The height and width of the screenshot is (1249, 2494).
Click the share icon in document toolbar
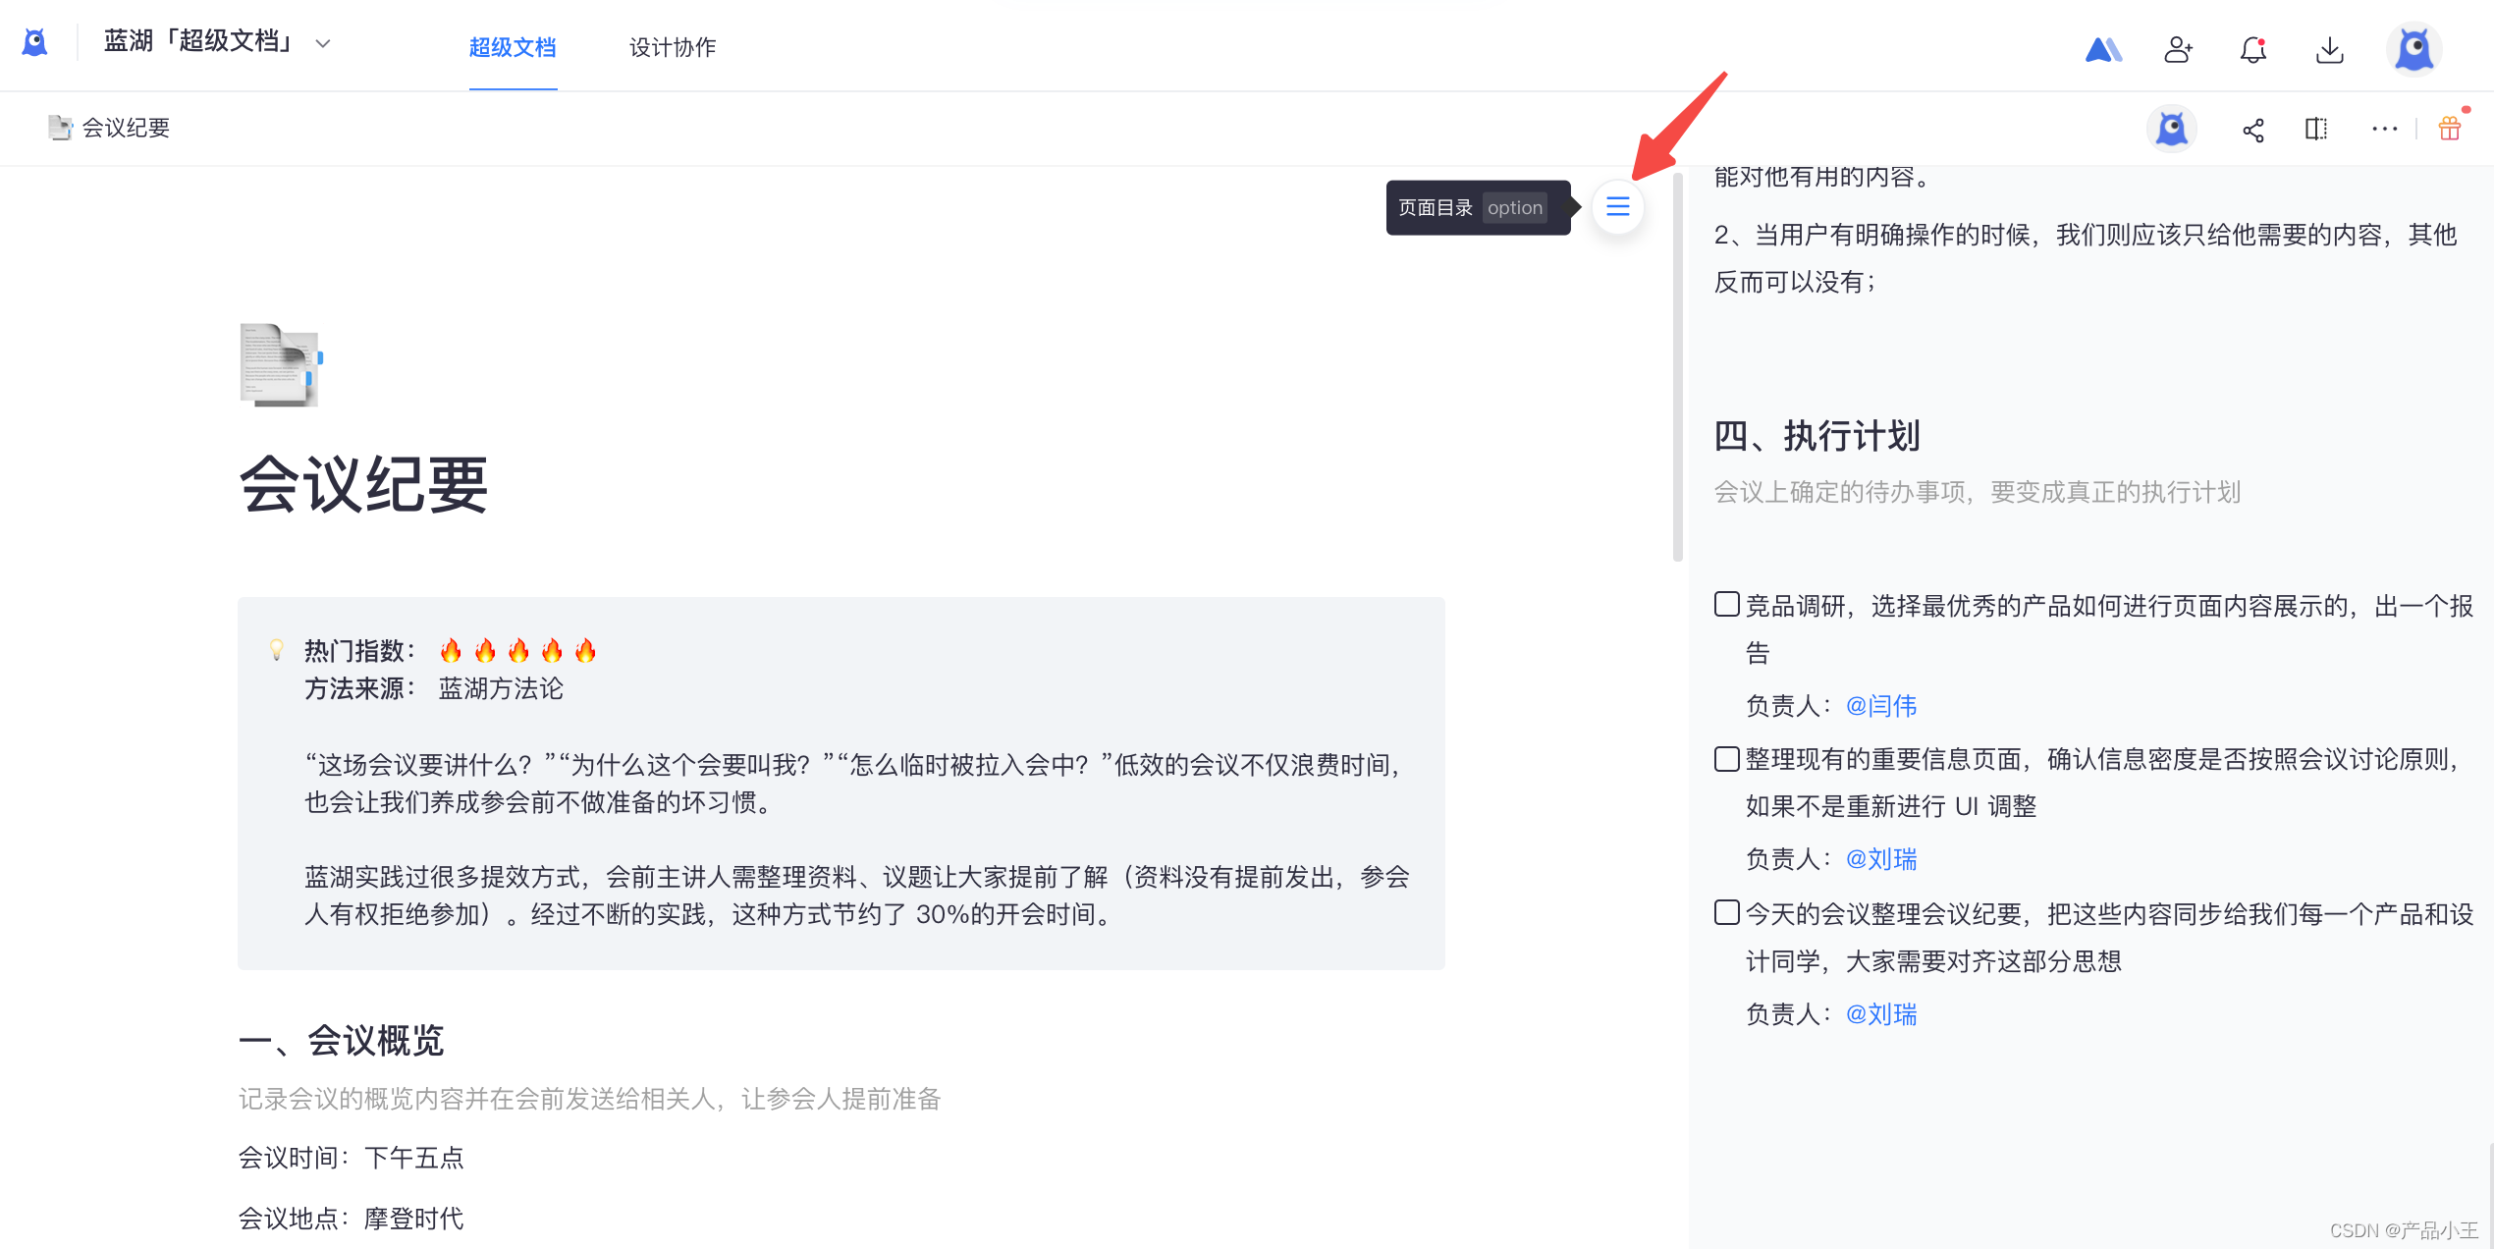pos(2252,130)
